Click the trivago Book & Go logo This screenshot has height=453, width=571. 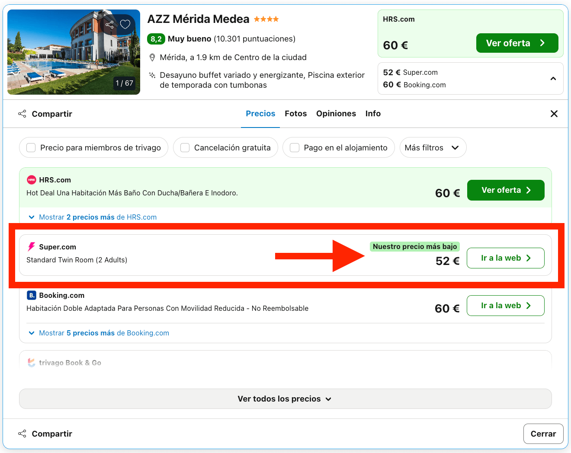click(x=32, y=363)
